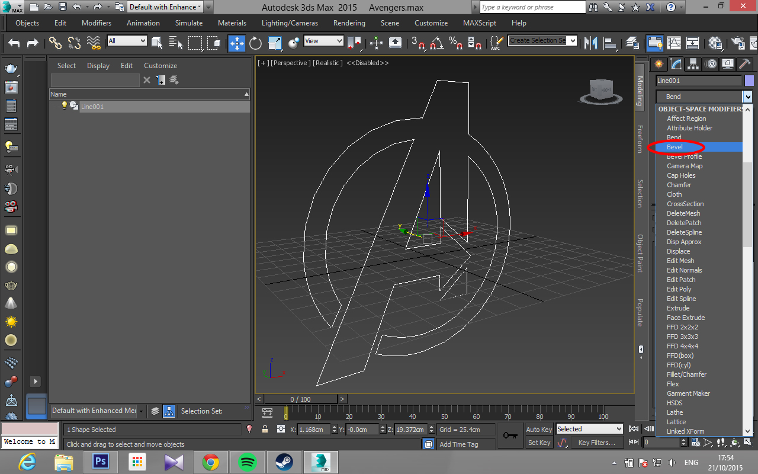Toggle the Auto Key button
This screenshot has height=474, width=758.
pyautogui.click(x=538, y=429)
